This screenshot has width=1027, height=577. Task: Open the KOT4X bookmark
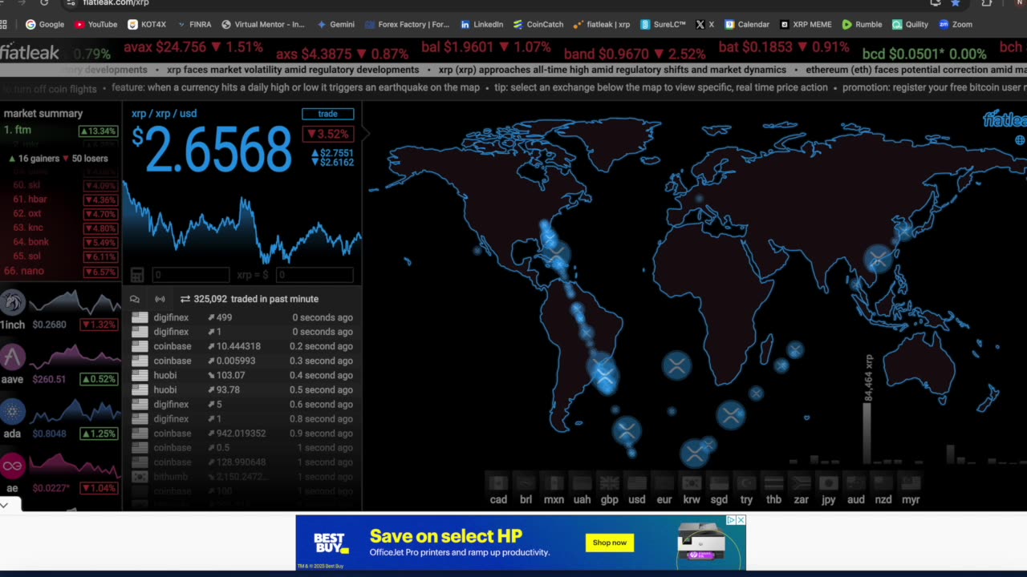pos(148,24)
